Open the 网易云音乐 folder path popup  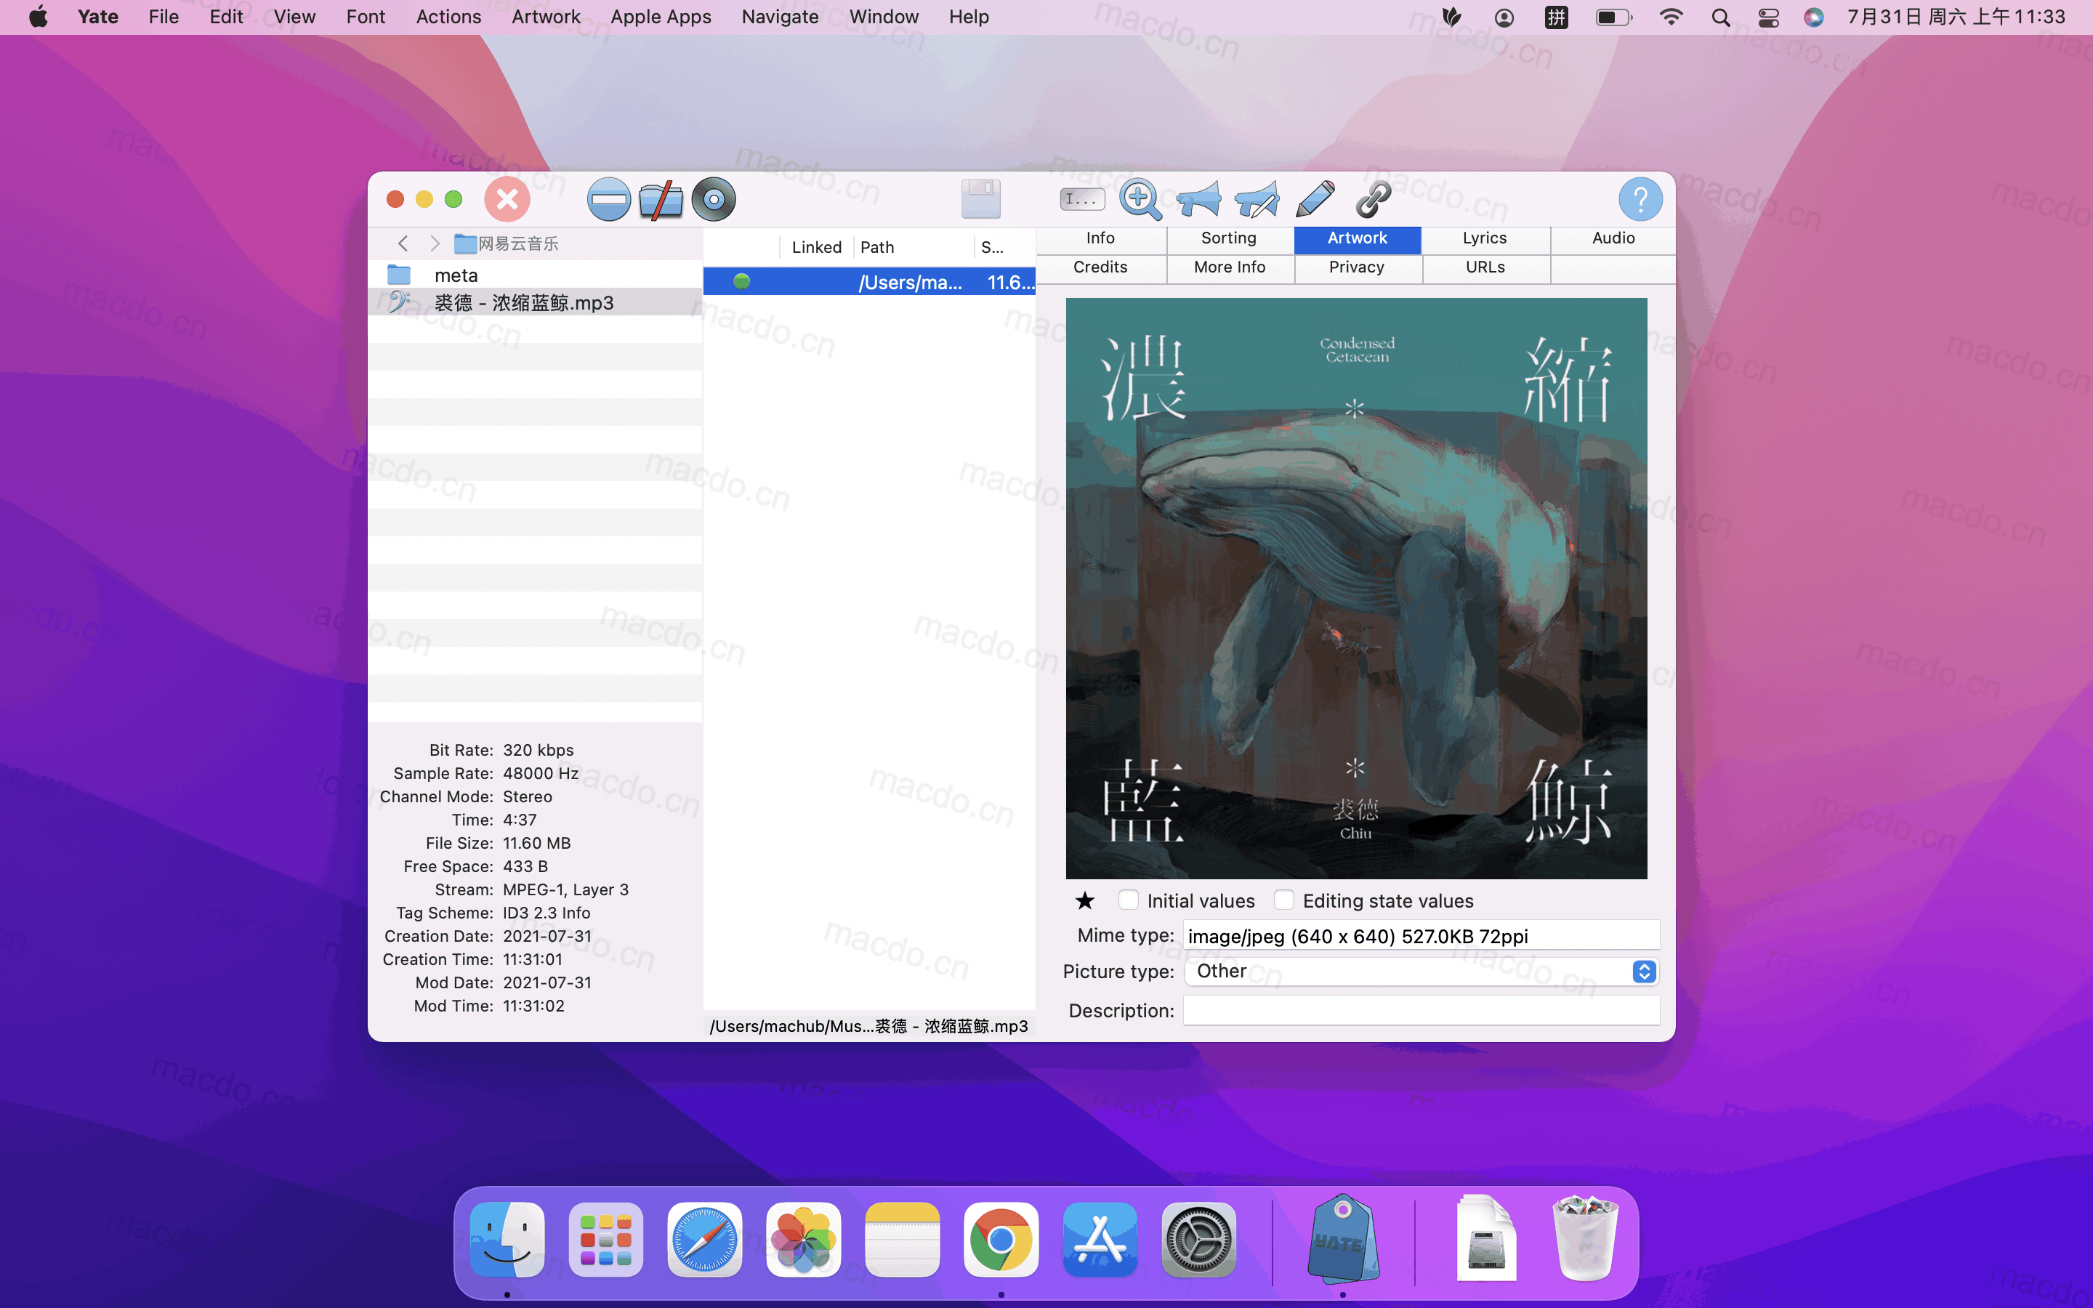point(508,244)
